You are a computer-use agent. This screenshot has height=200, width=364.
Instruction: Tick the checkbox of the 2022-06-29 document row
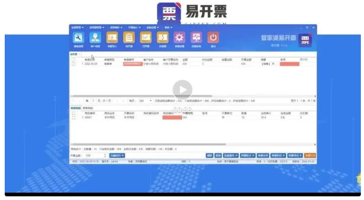(73, 64)
